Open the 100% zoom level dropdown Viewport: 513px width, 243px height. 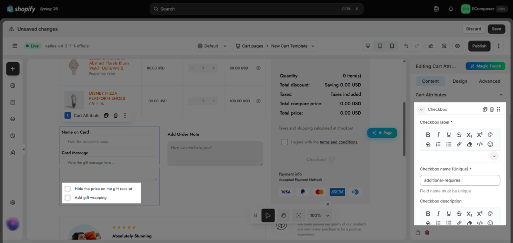click(x=320, y=215)
